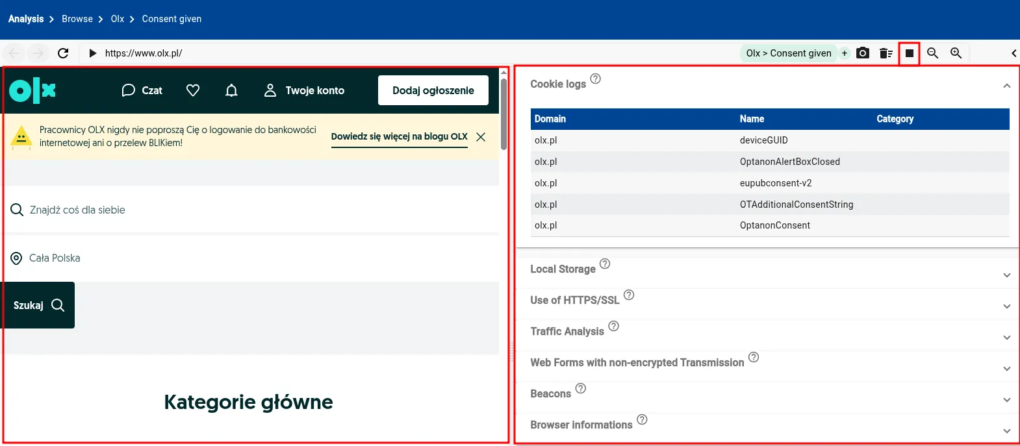
Task: Click the camera screenshot icon
Action: [863, 53]
